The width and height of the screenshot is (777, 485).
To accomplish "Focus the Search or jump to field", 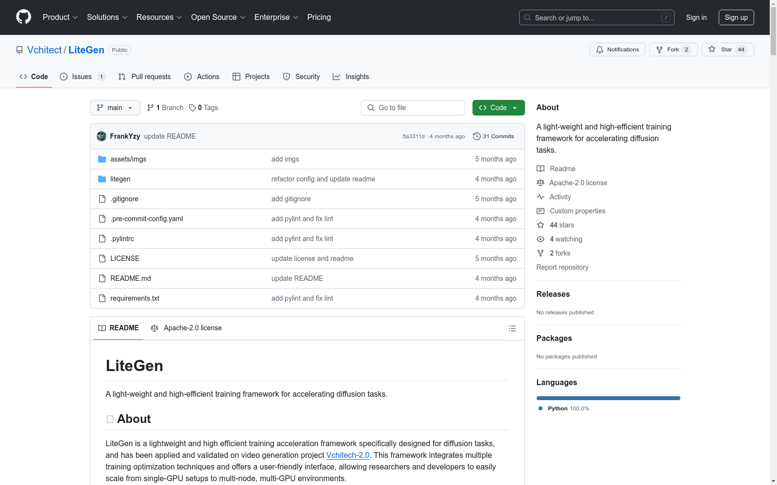I will [597, 17].
